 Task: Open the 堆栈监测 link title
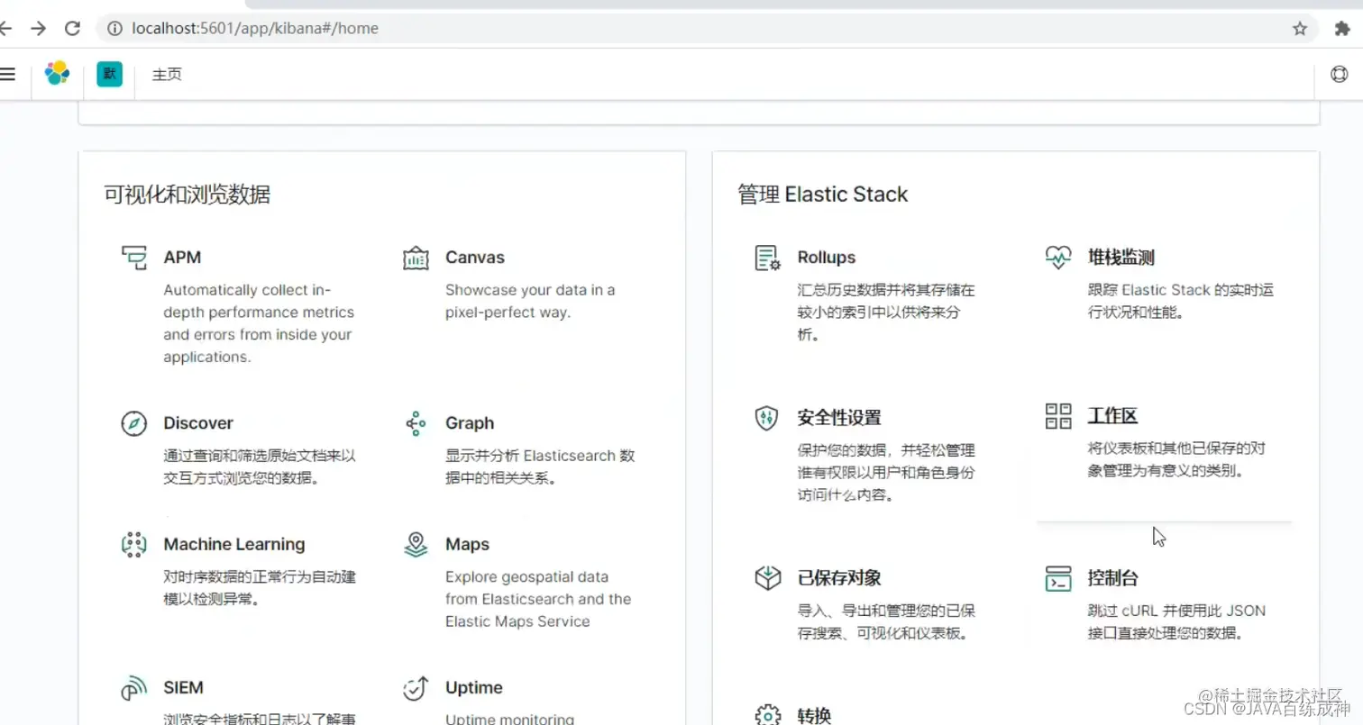1121,258
